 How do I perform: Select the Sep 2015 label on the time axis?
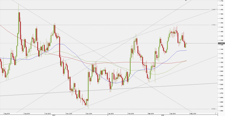(27, 113)
